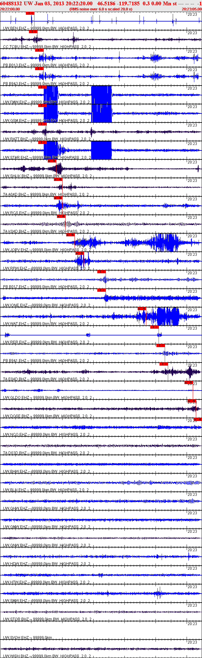Click the red pick flag on UW.IONE.EHZ trace

point(102,290)
